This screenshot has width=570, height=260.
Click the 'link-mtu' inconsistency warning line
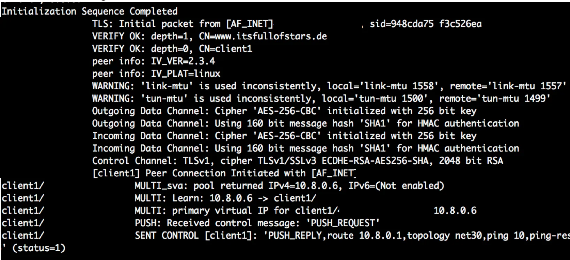coord(329,86)
